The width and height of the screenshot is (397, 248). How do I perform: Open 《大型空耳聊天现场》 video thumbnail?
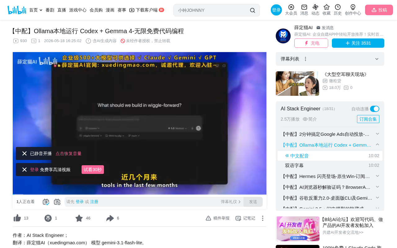(x=297, y=83)
